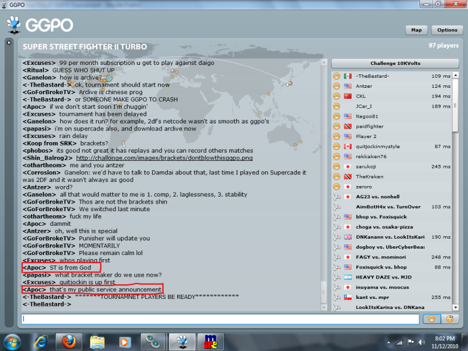Select player -TheBastard- in the list
The image size is (468, 351).
click(x=391, y=76)
